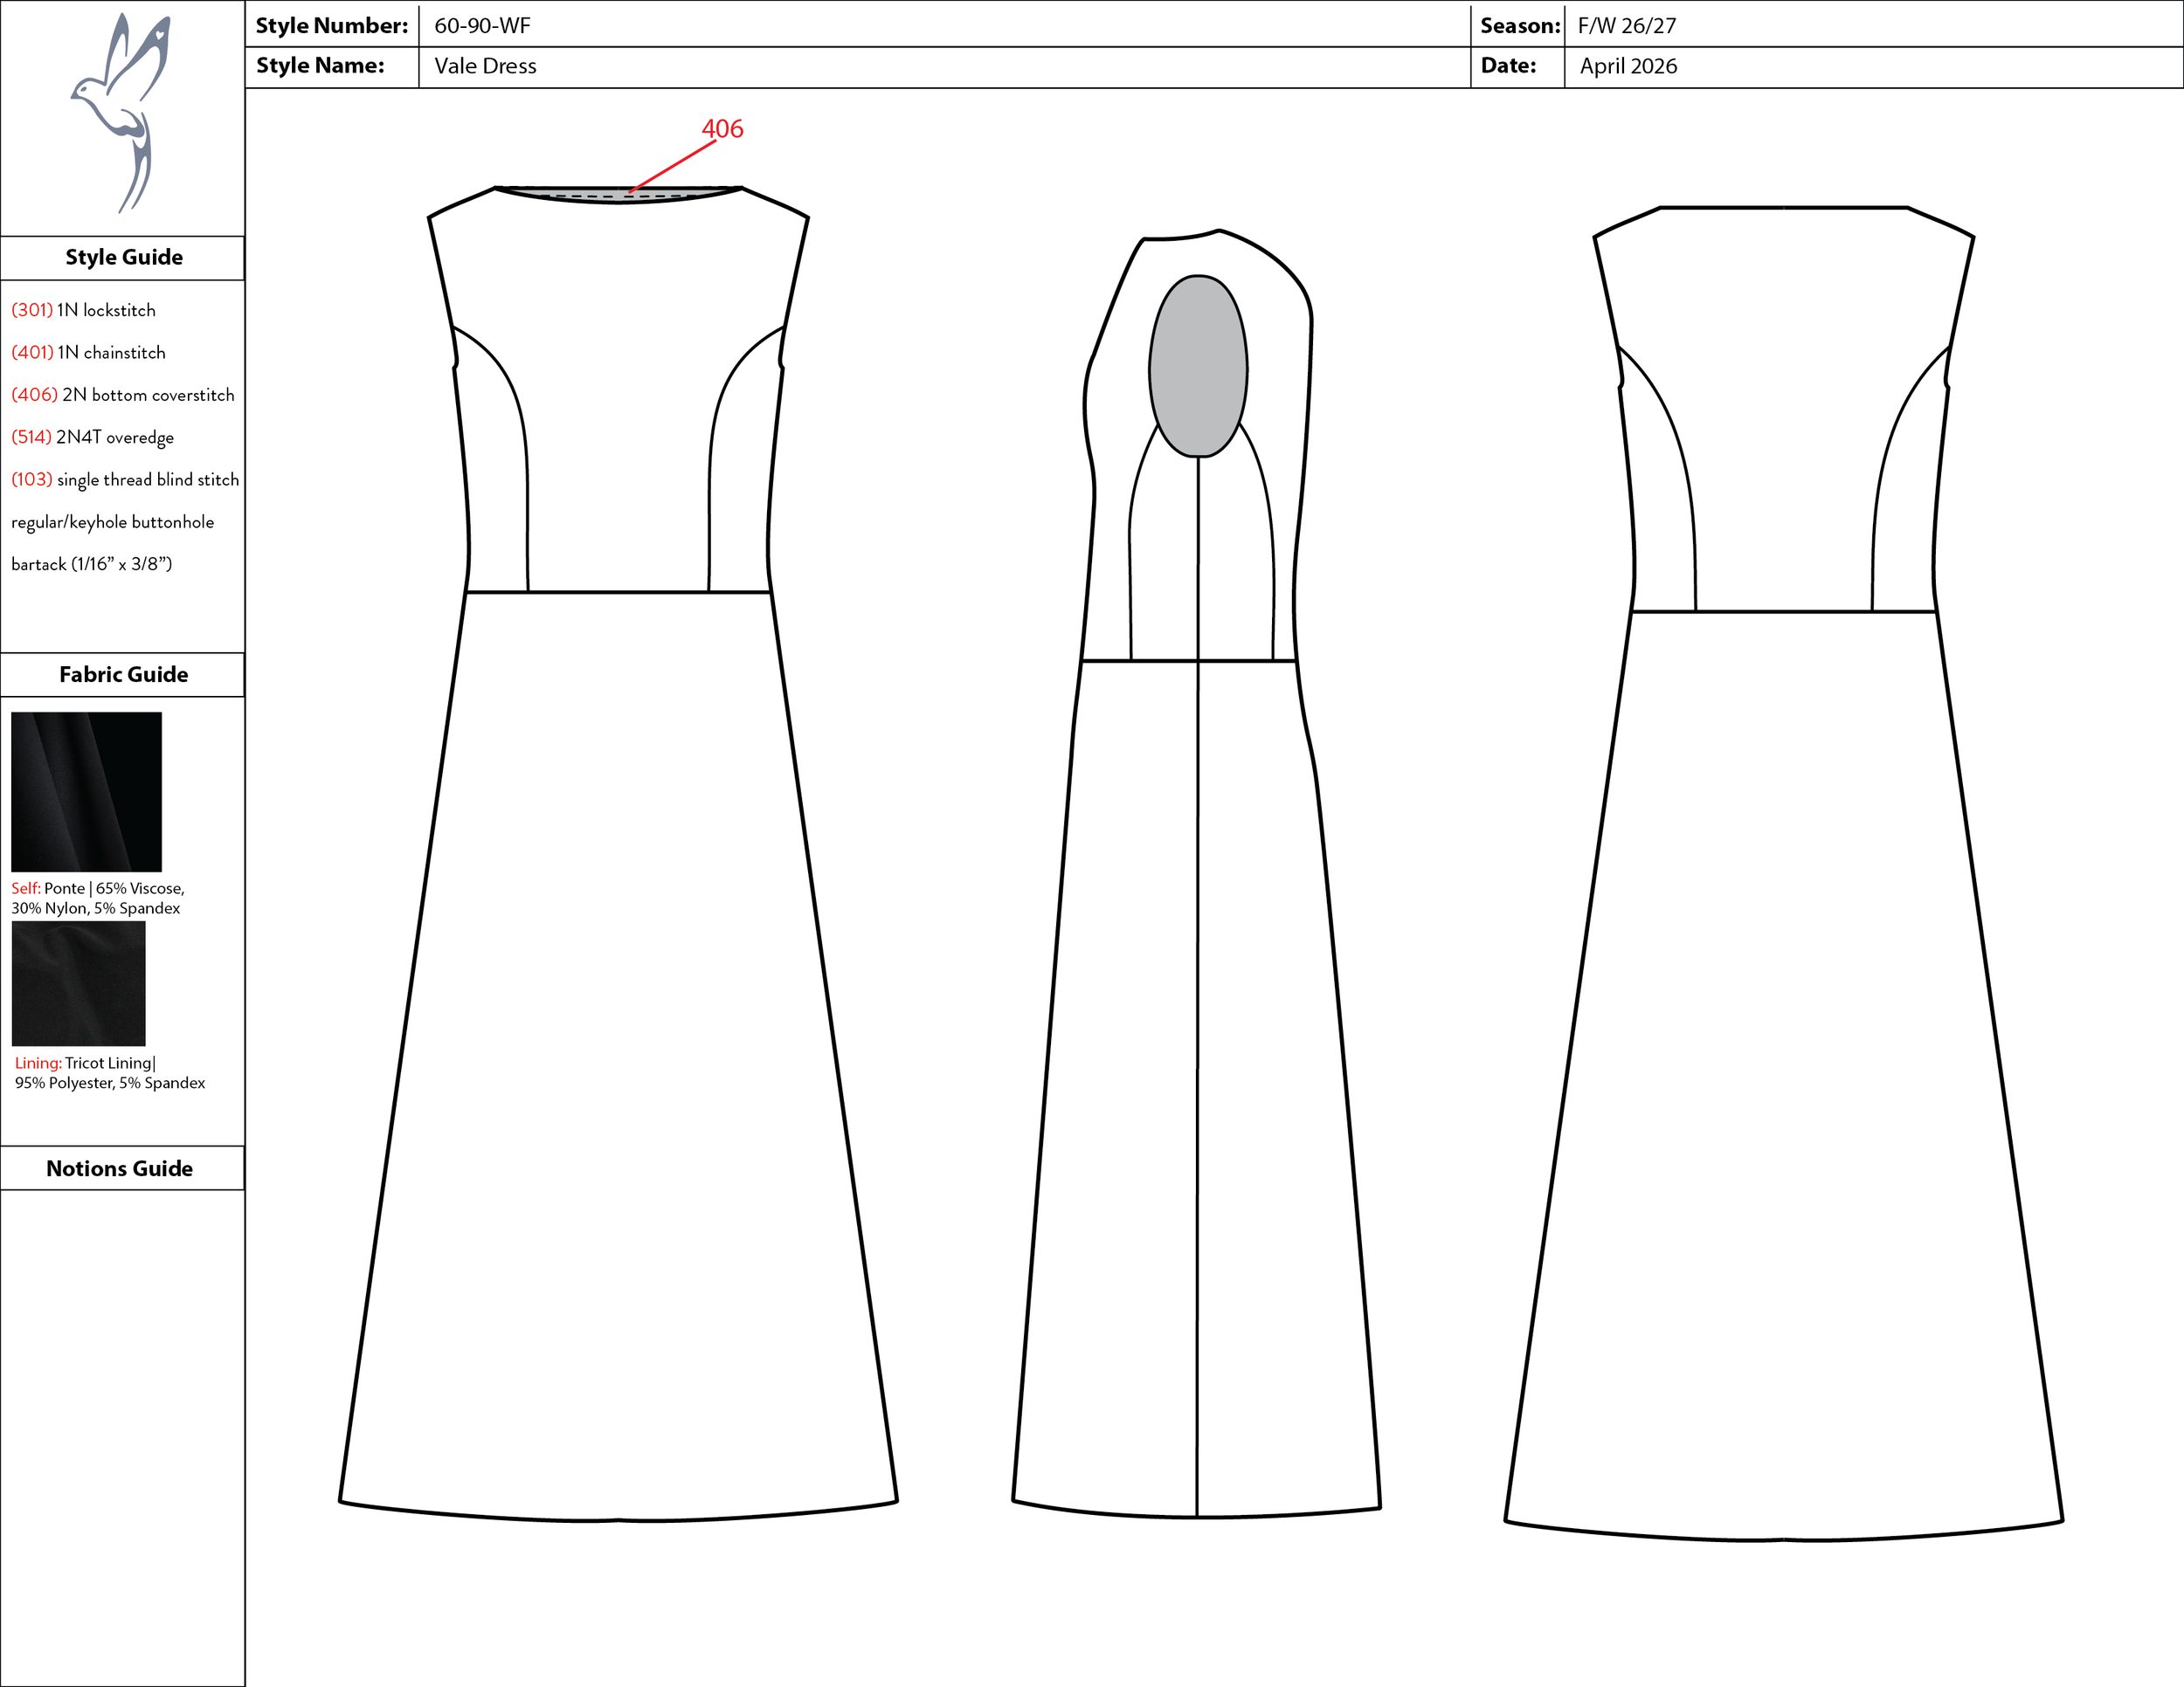The height and width of the screenshot is (1687, 2184).
Task: Click the Style Name label
Action: click(320, 66)
